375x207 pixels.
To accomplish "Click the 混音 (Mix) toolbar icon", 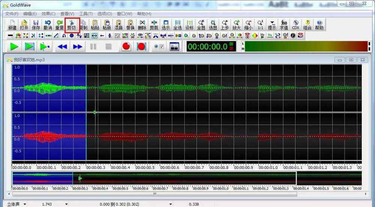I will pyautogui.click(x=118, y=25).
